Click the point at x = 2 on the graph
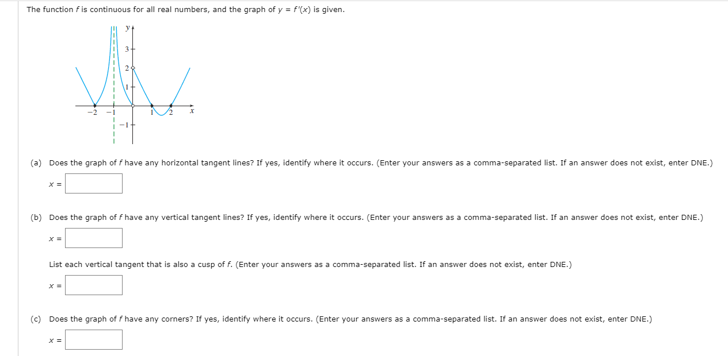Image resolution: width=728 pixels, height=356 pixels. point(170,106)
